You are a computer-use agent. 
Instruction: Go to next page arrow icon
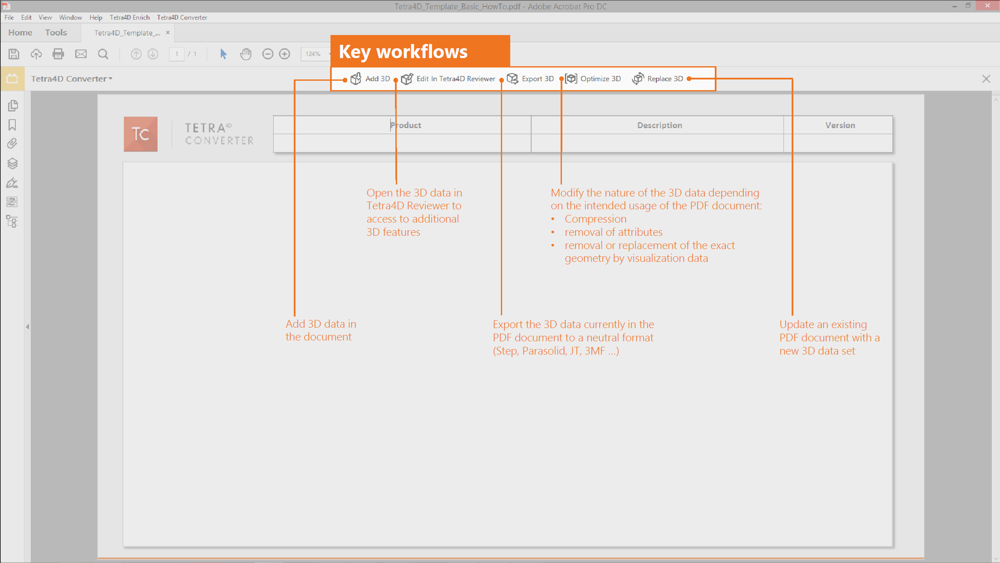(153, 54)
